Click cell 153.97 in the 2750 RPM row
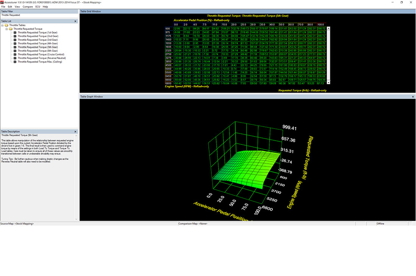This screenshot has width=416, height=276. [274, 54]
